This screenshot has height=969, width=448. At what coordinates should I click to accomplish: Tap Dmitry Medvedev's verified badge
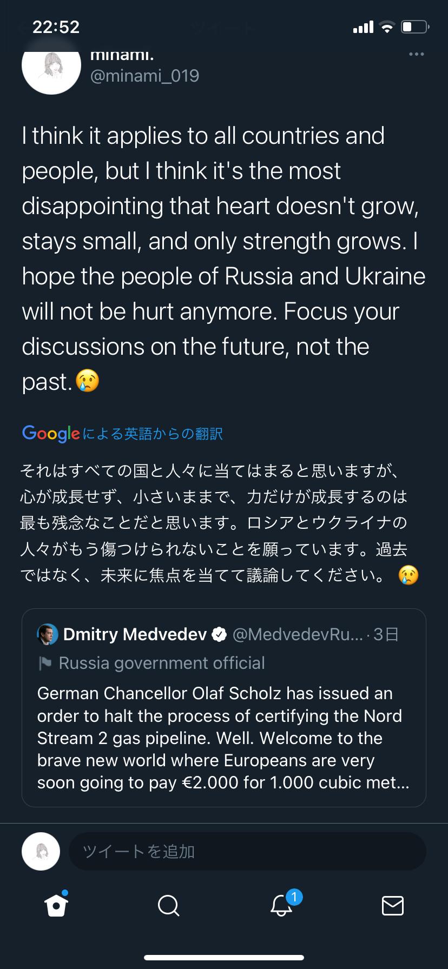[x=219, y=634]
